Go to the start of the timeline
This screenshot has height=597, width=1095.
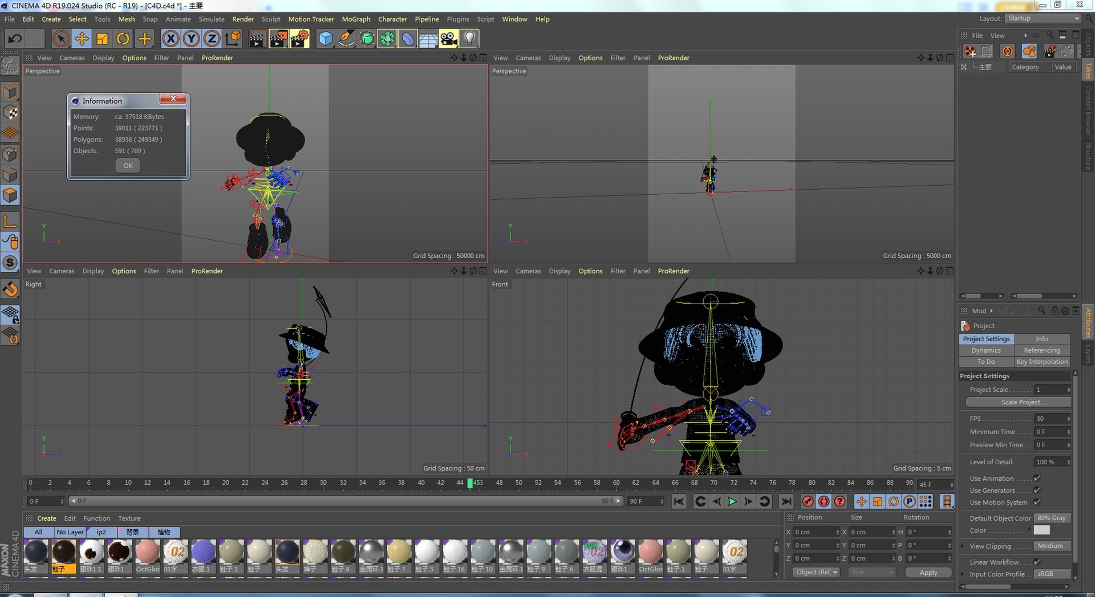[679, 501]
